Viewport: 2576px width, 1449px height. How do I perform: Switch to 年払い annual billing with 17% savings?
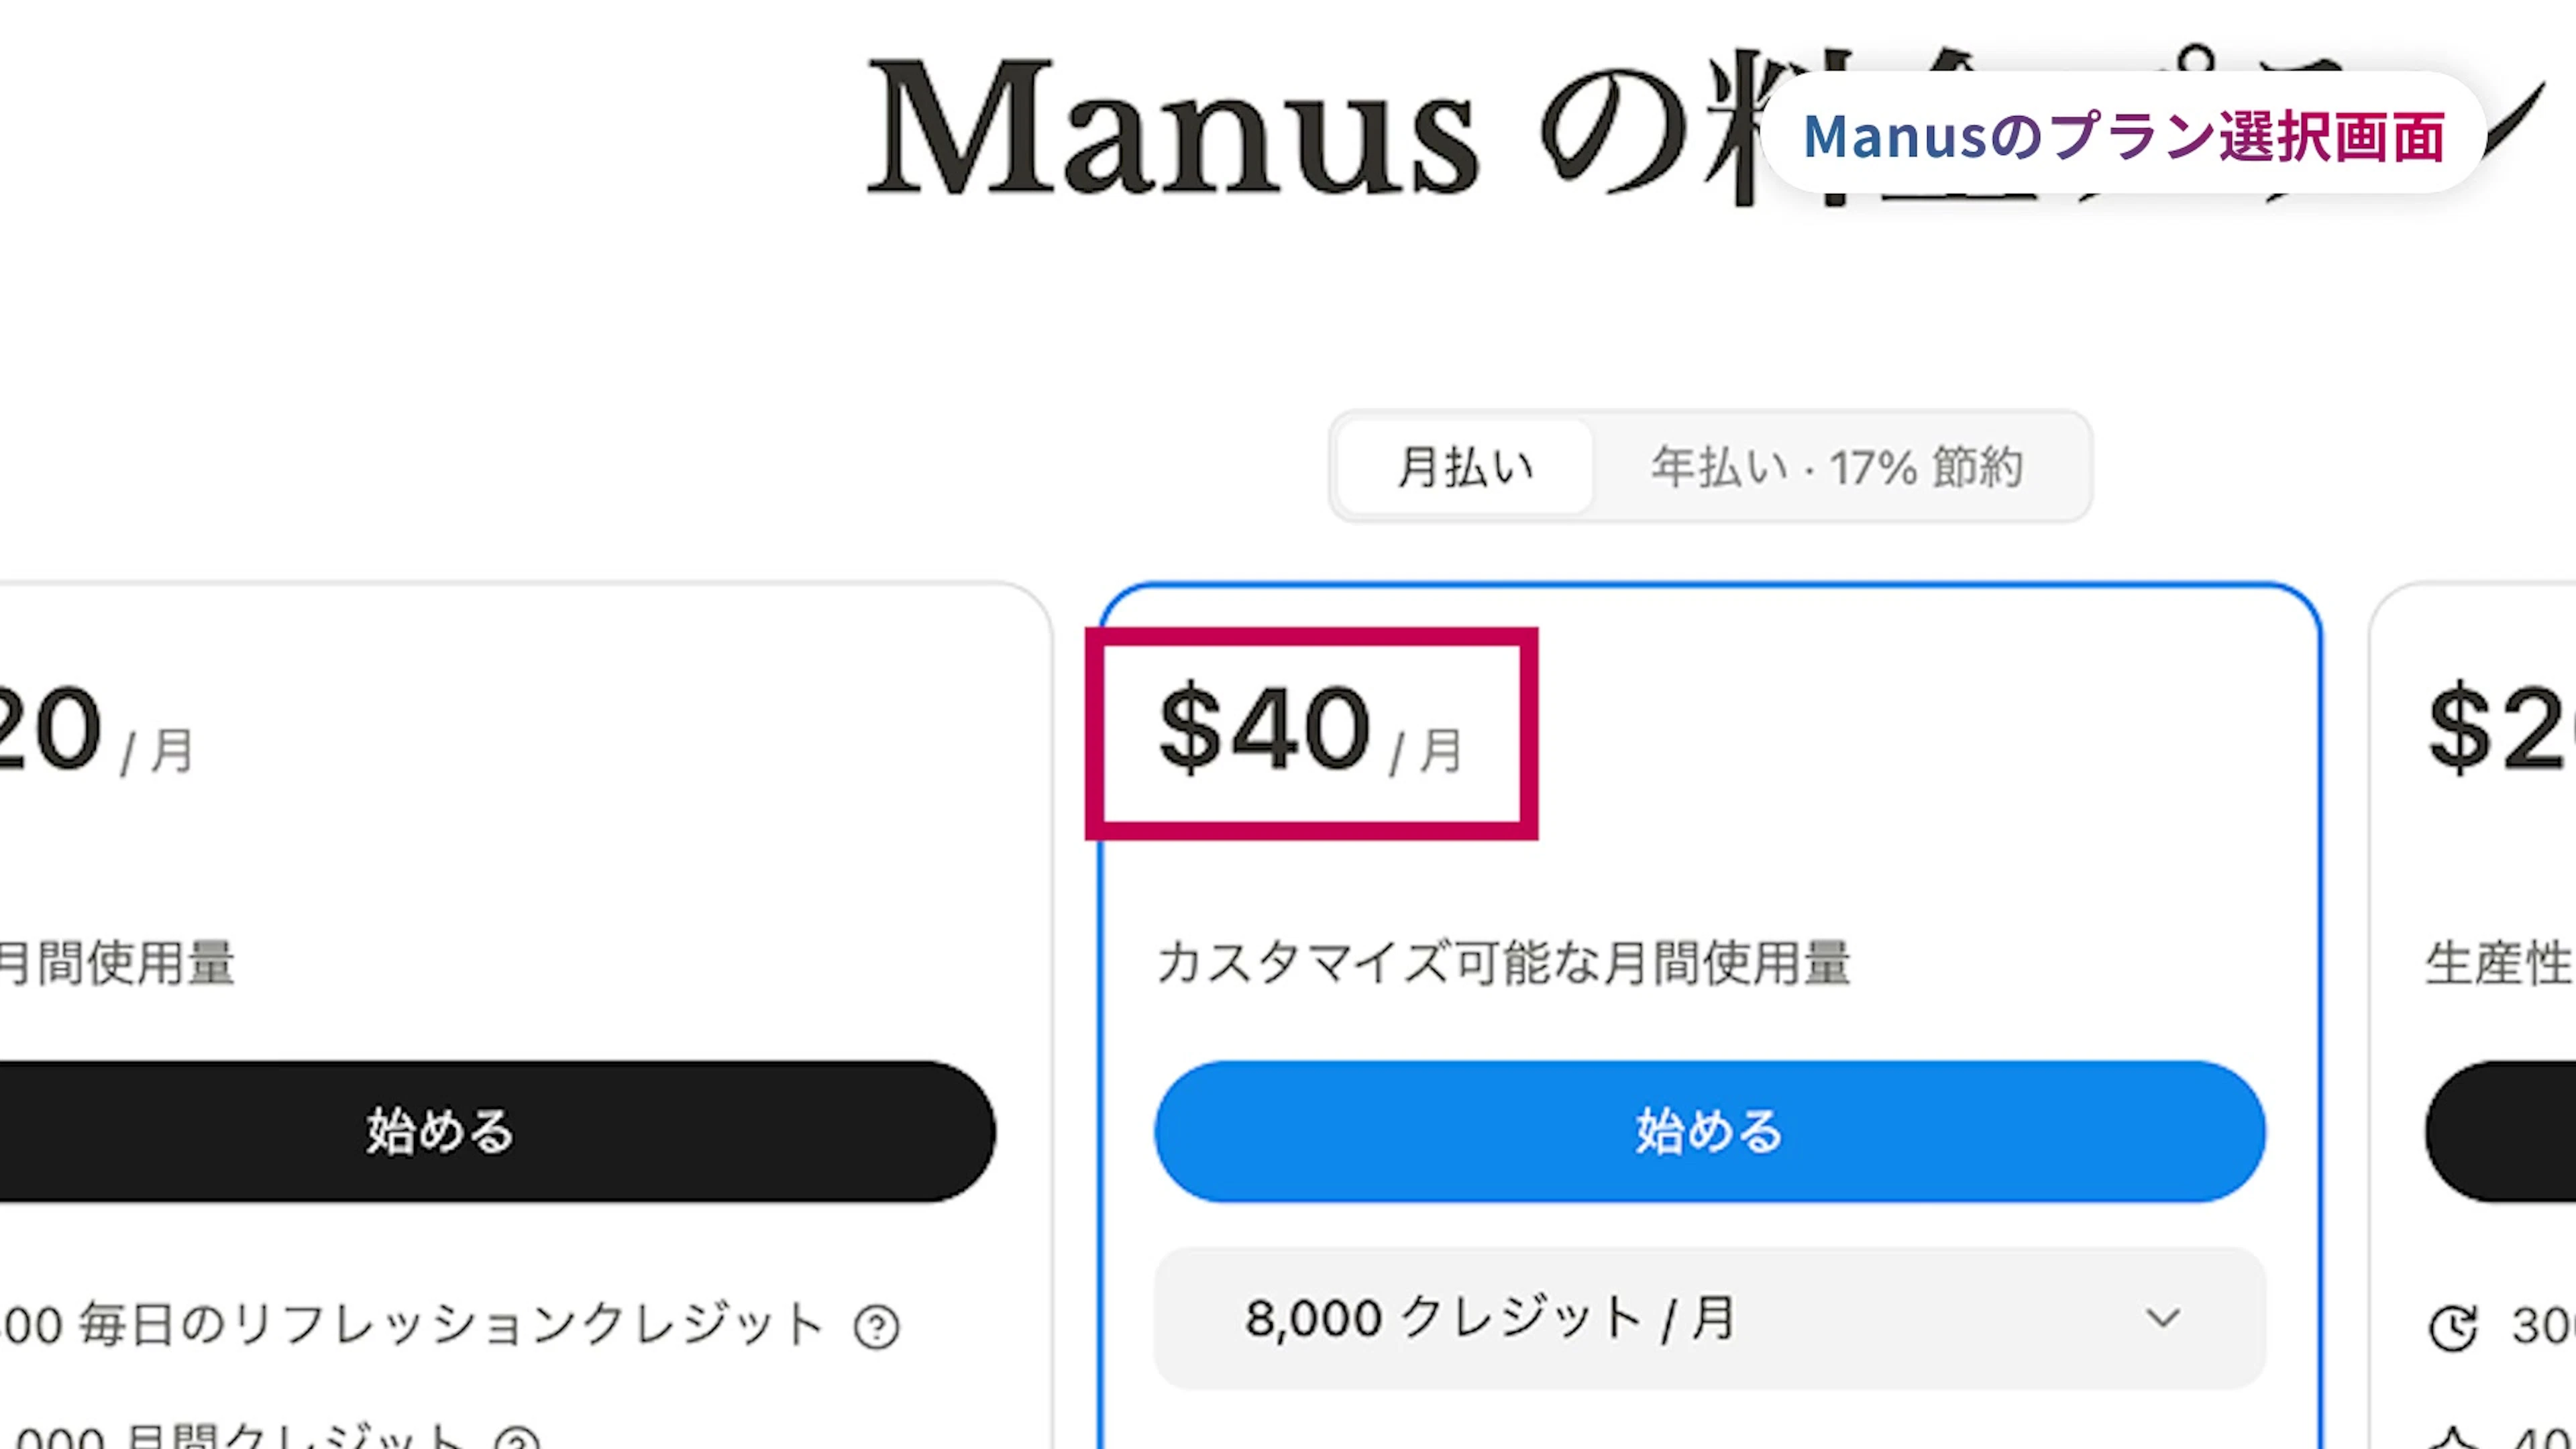(1837, 467)
